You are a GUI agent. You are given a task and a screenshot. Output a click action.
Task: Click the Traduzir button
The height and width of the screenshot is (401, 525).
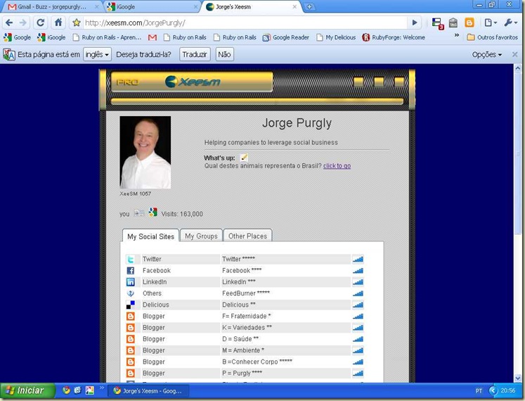coord(195,54)
